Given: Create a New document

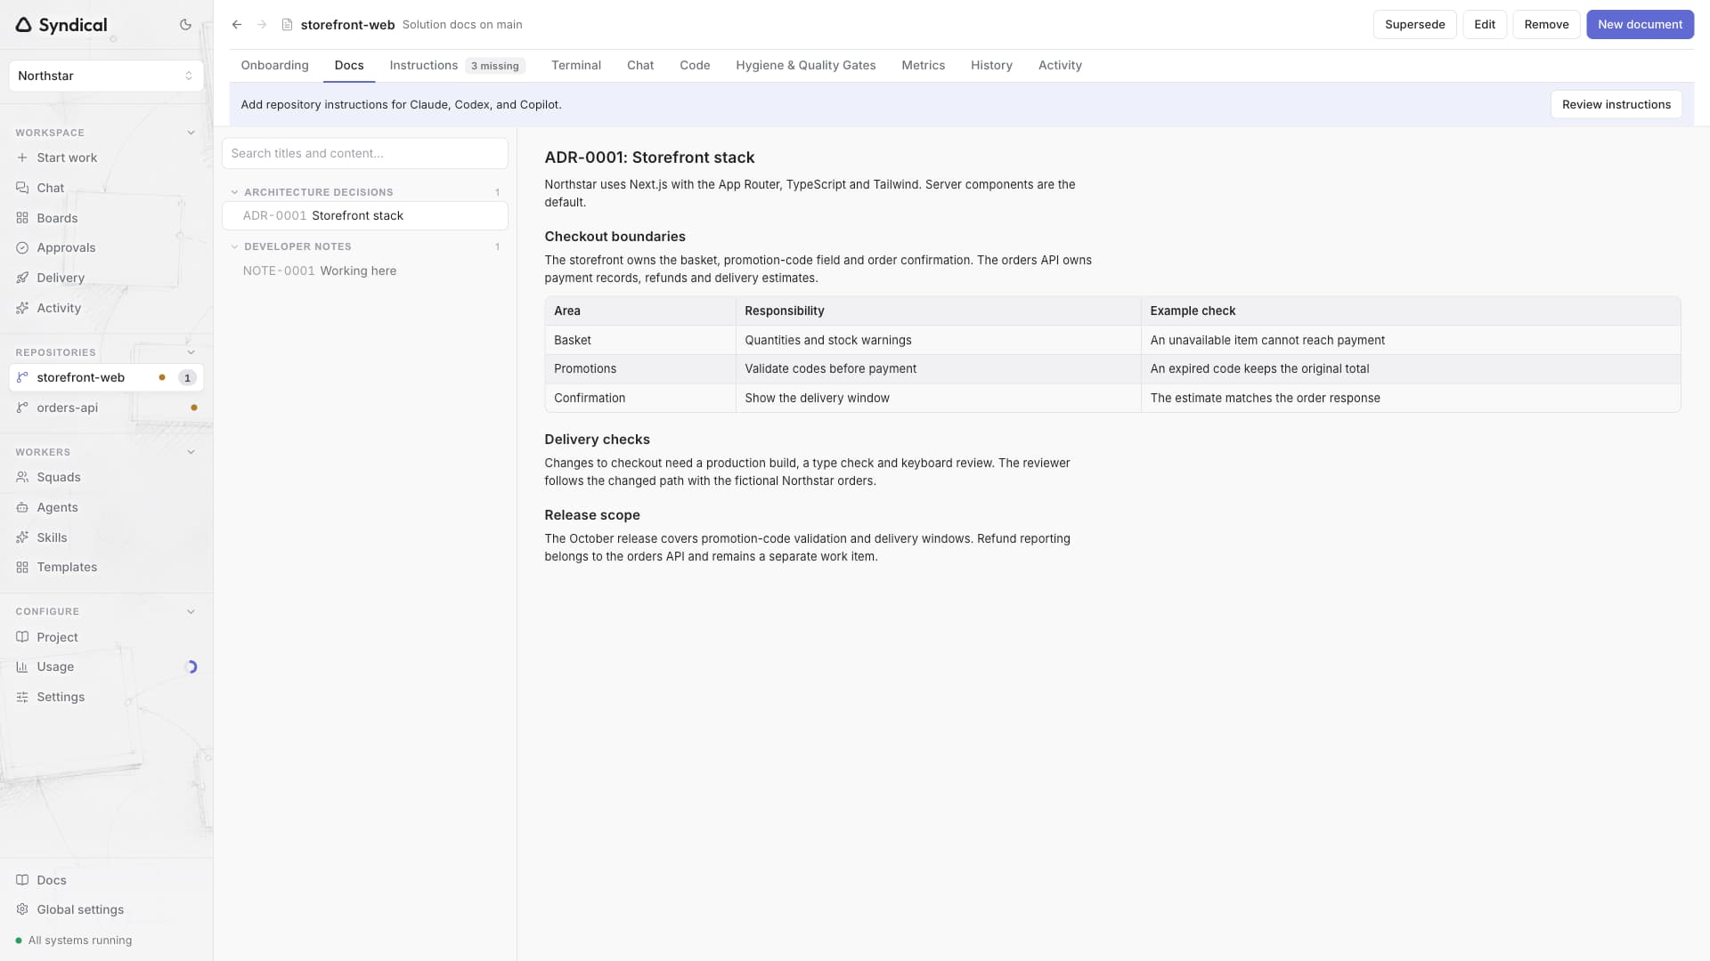Looking at the screenshot, I should pos(1640,25).
